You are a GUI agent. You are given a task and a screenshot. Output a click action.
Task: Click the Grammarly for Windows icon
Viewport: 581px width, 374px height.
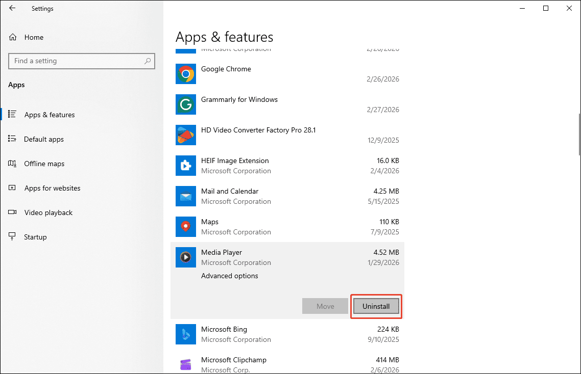coord(186,104)
